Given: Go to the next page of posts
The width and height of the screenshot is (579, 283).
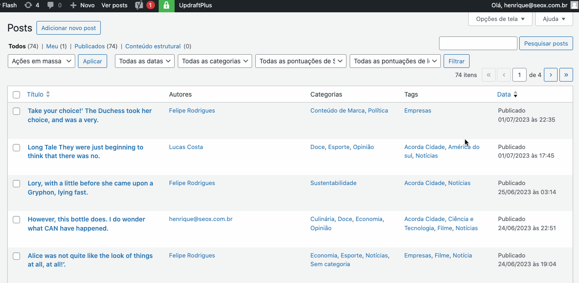Looking at the screenshot, I should coord(551,75).
